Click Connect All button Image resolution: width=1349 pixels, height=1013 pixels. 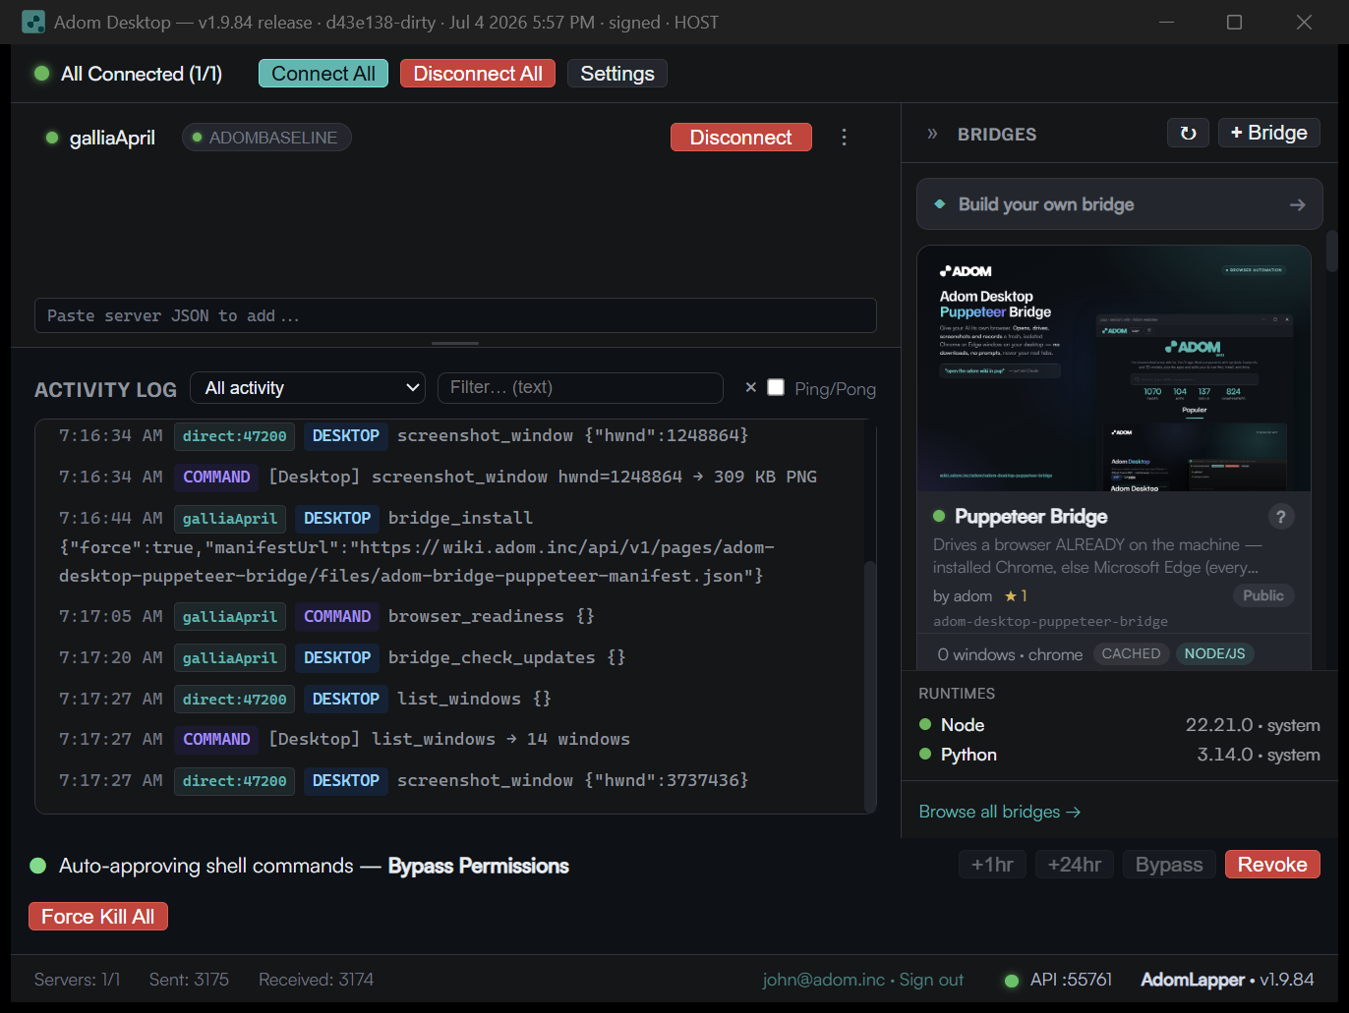pos(323,74)
